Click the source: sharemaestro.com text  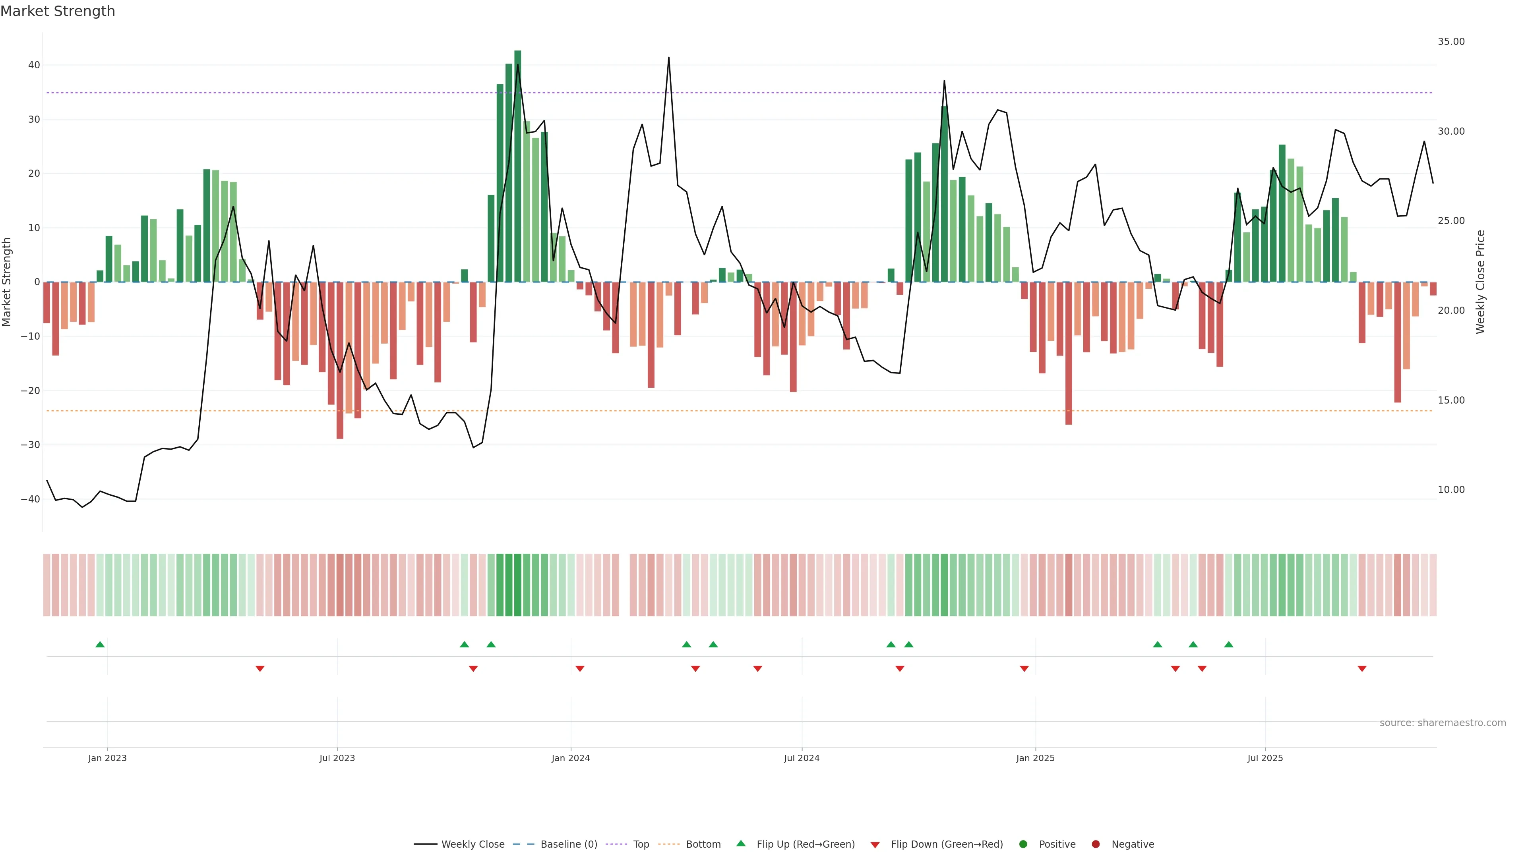[1443, 723]
